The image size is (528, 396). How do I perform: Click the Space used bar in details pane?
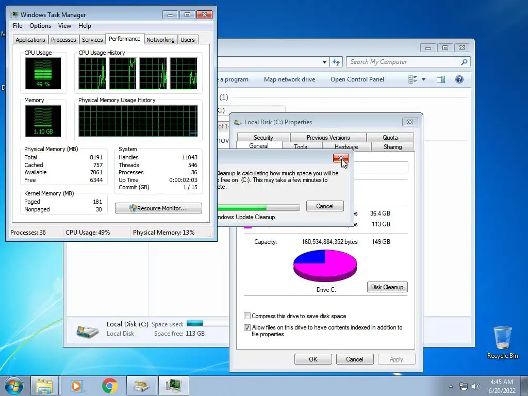pyautogui.click(x=208, y=324)
